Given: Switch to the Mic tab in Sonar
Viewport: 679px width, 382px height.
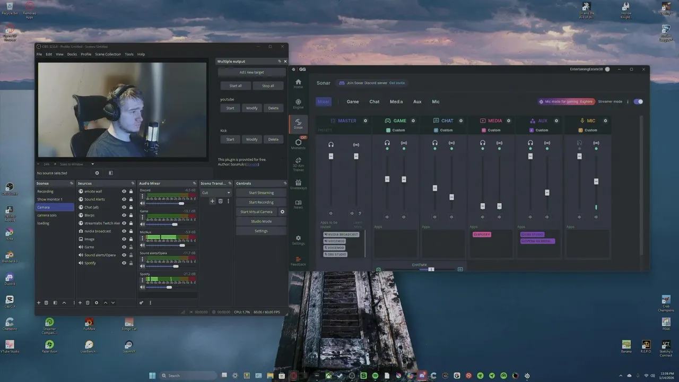Looking at the screenshot, I should pyautogui.click(x=436, y=102).
